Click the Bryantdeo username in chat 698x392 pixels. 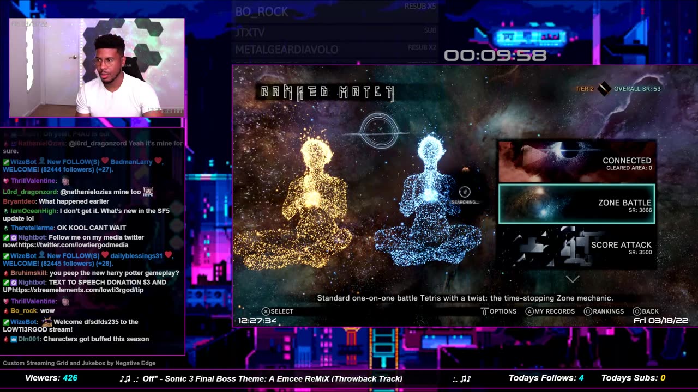point(19,201)
